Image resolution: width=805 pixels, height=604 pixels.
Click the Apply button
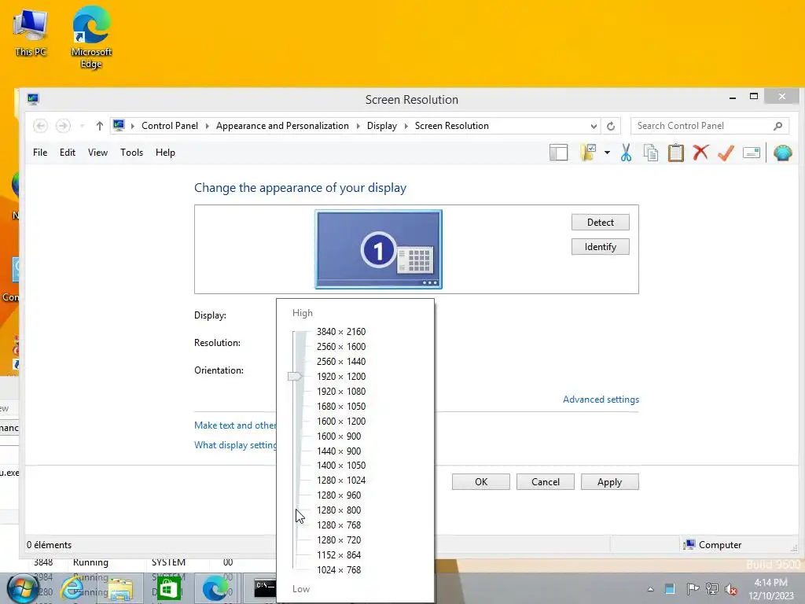pos(610,482)
